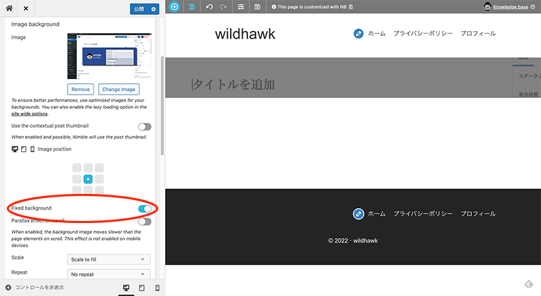
Task: Click the header menu pencil edit icon
Action: click(358, 34)
